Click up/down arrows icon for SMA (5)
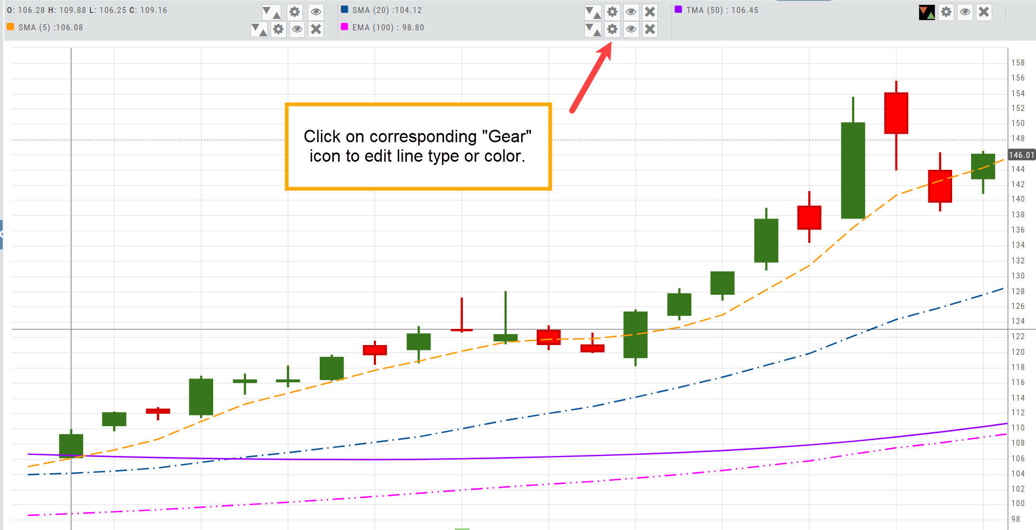1036x530 pixels. 259,29
